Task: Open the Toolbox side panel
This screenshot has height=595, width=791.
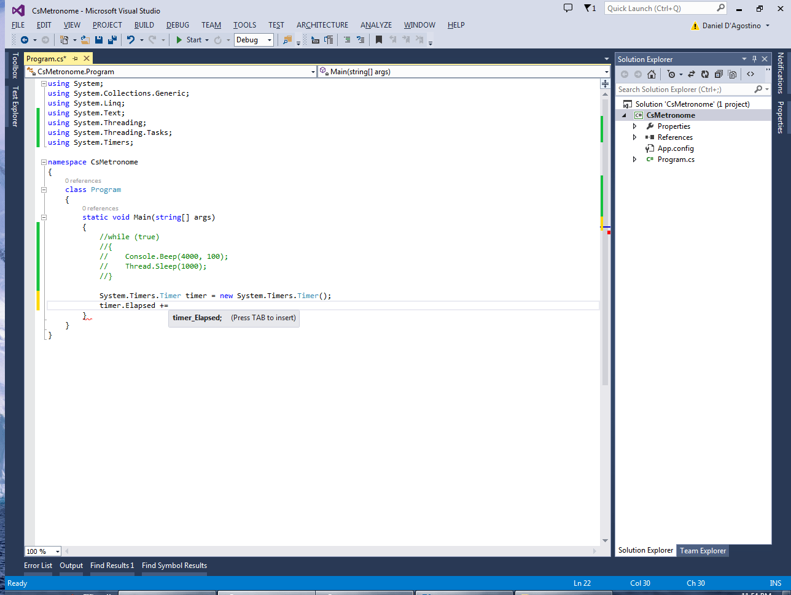Action: [x=15, y=66]
